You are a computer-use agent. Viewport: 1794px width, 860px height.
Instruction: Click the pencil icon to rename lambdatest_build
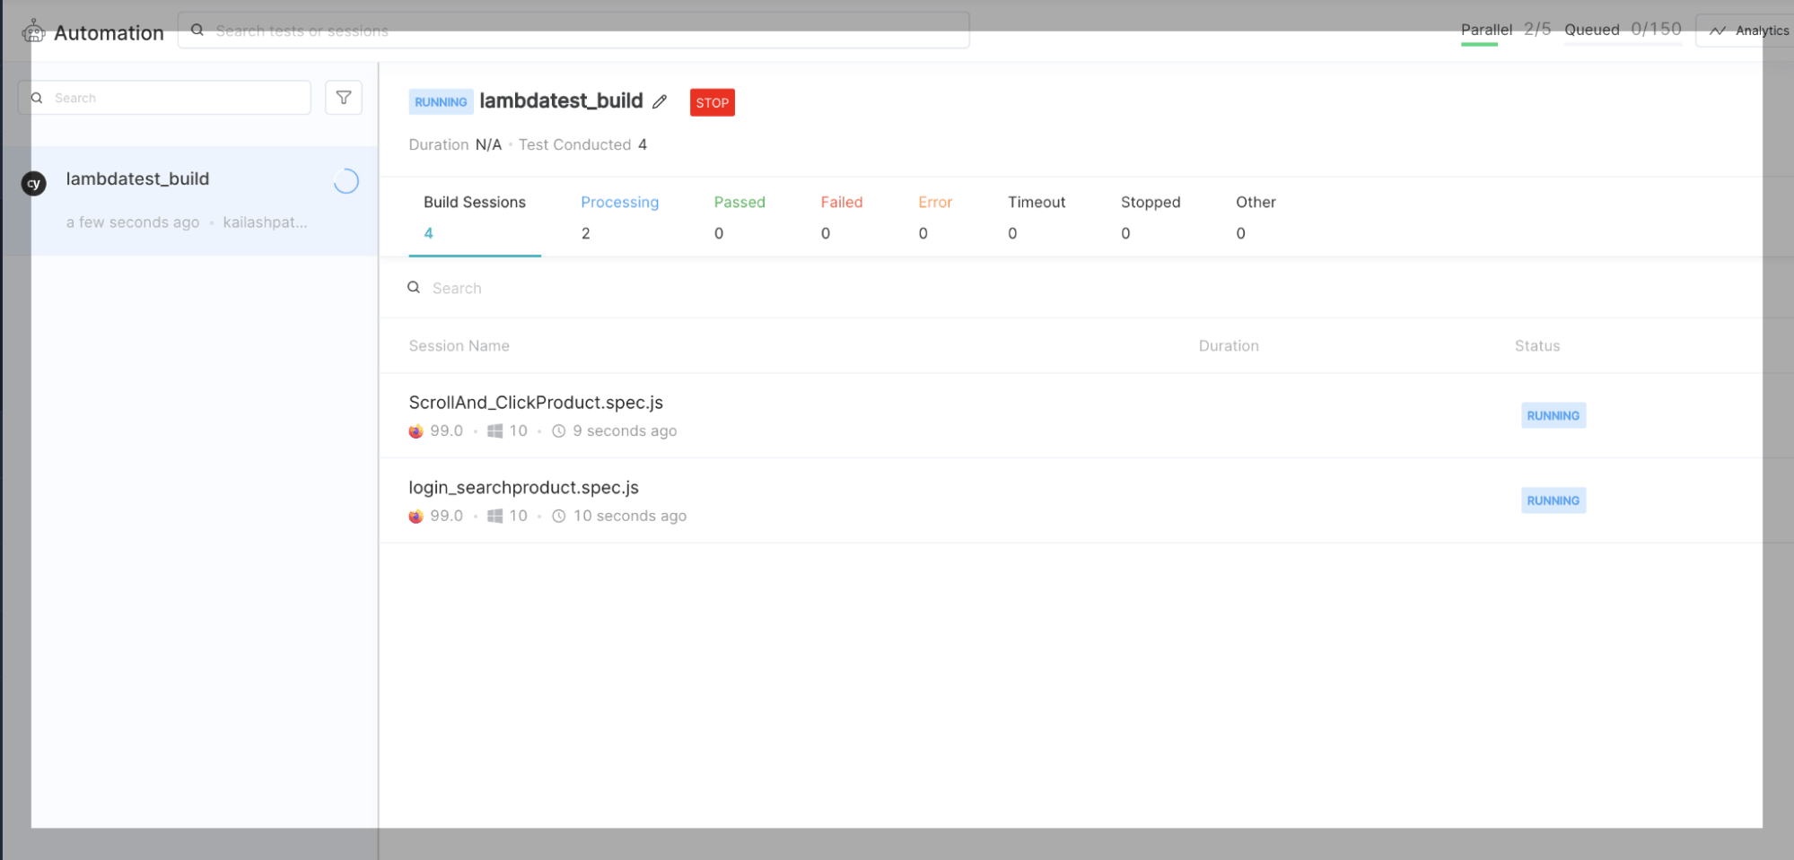point(660,101)
